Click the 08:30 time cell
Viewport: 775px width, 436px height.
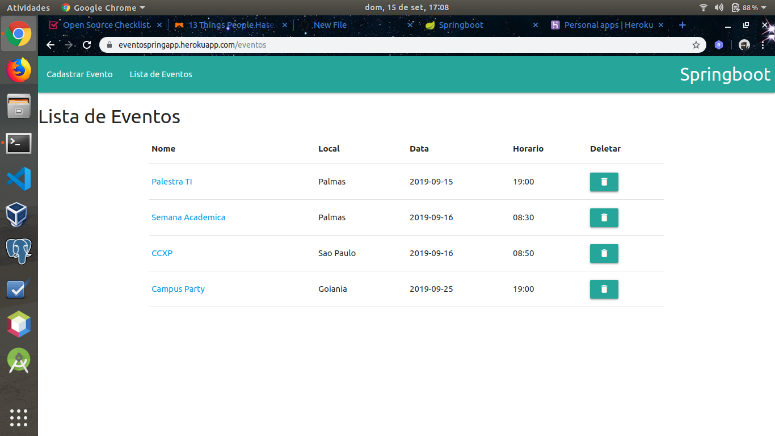pyautogui.click(x=524, y=217)
